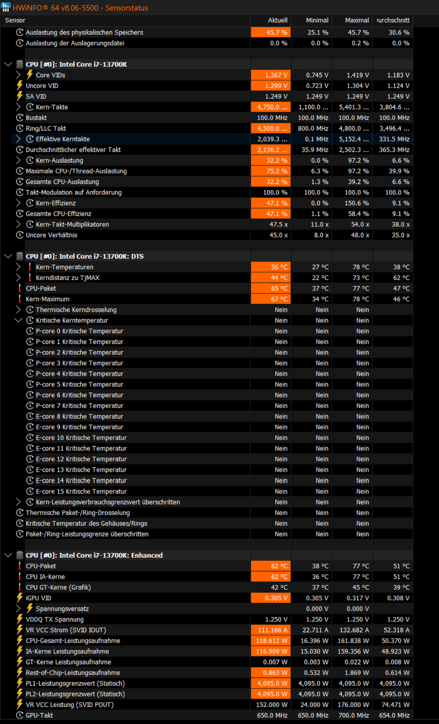The height and width of the screenshot is (724, 439).
Task: Click the HWiNFO app icon in title bar
Action: (x=5, y=7)
